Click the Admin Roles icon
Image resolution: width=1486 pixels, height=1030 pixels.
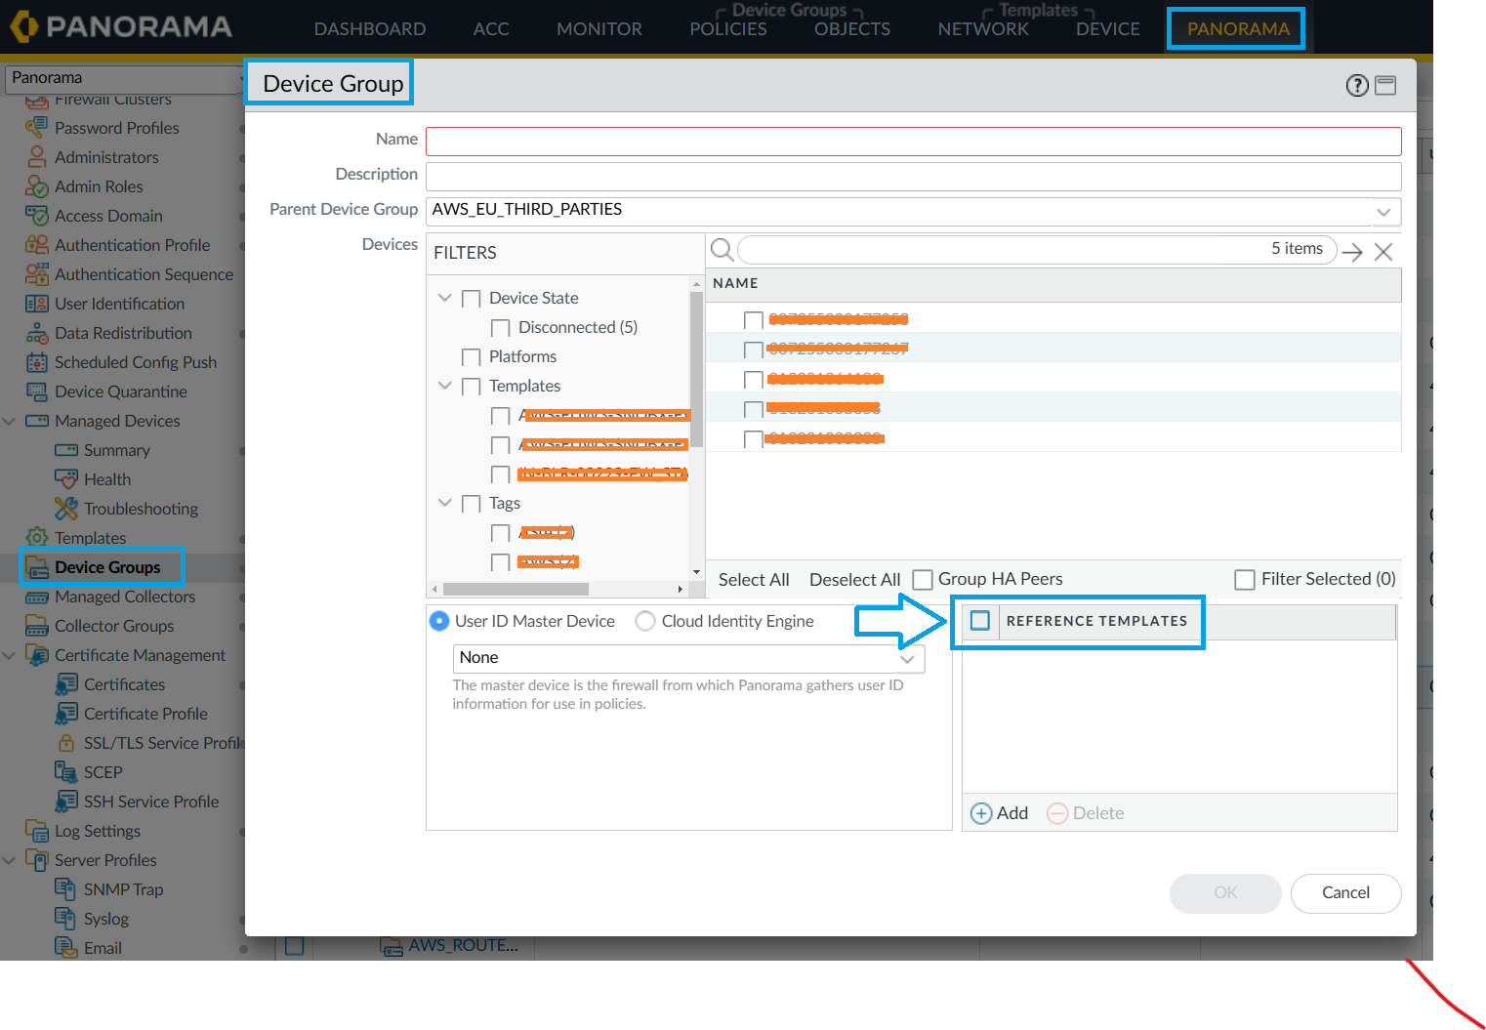[x=36, y=185]
